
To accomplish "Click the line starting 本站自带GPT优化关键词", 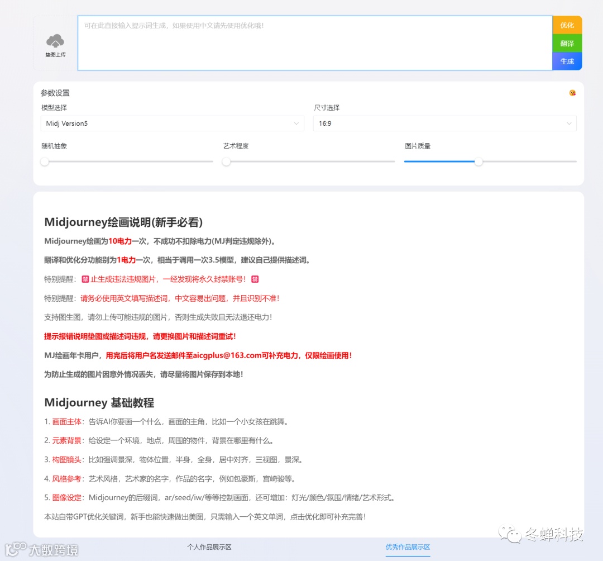I will [x=205, y=517].
